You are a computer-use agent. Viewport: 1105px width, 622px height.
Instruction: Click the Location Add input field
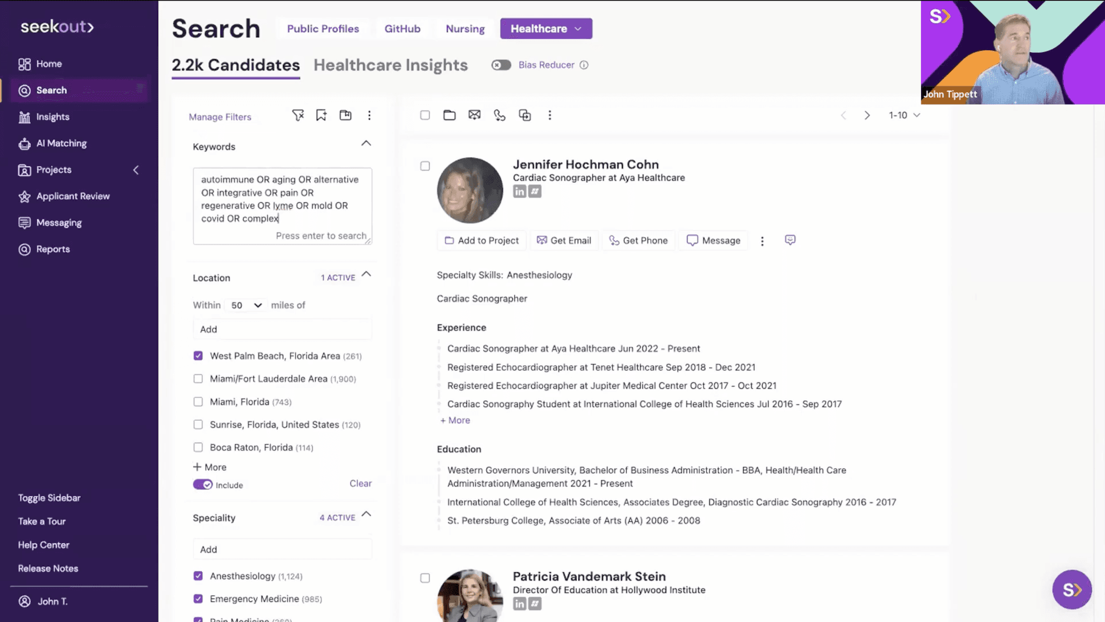tap(282, 329)
